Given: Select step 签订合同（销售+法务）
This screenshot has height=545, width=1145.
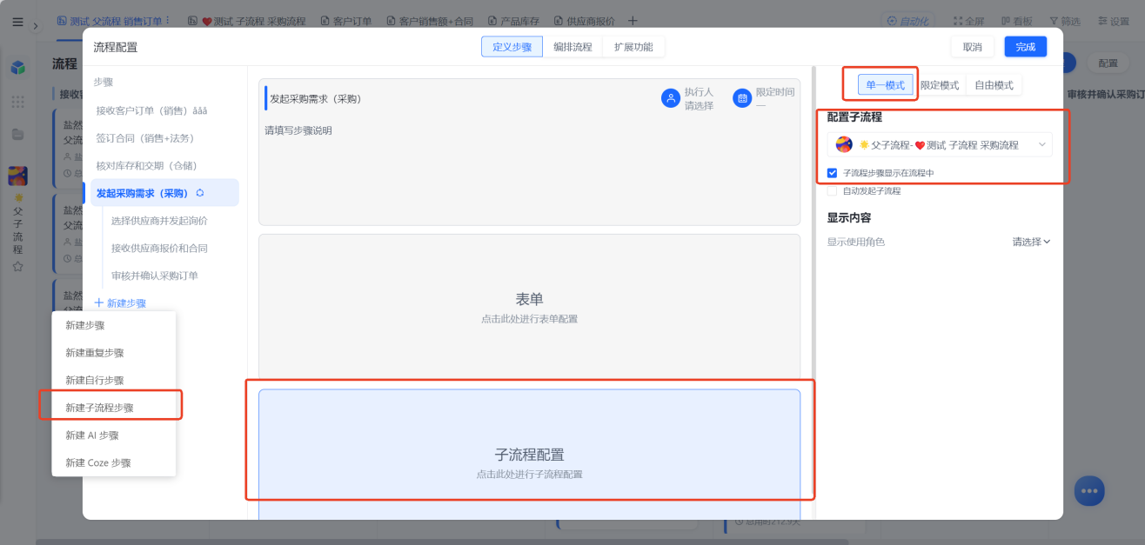Looking at the screenshot, I should coord(164,138).
